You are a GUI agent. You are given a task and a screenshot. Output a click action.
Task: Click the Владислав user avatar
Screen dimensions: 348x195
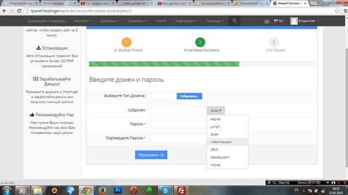(x=294, y=21)
